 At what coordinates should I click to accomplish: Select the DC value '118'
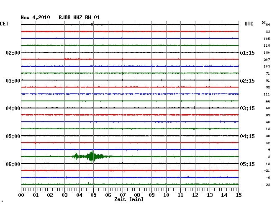click(x=267, y=45)
